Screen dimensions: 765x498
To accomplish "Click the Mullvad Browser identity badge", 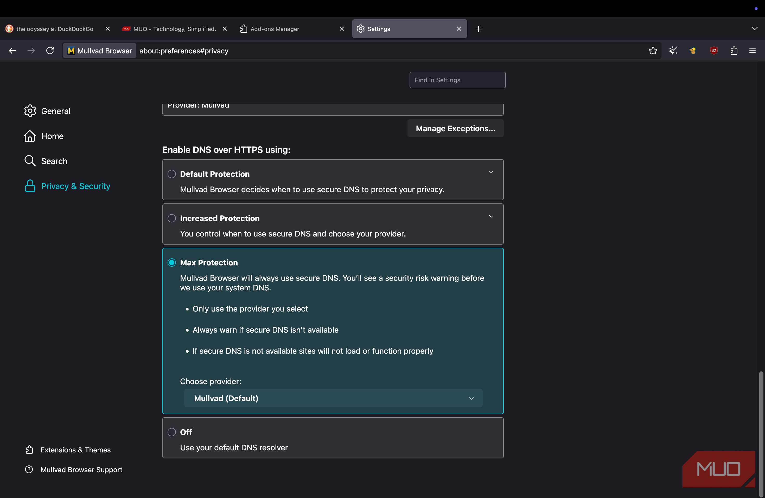I will tap(100, 51).
